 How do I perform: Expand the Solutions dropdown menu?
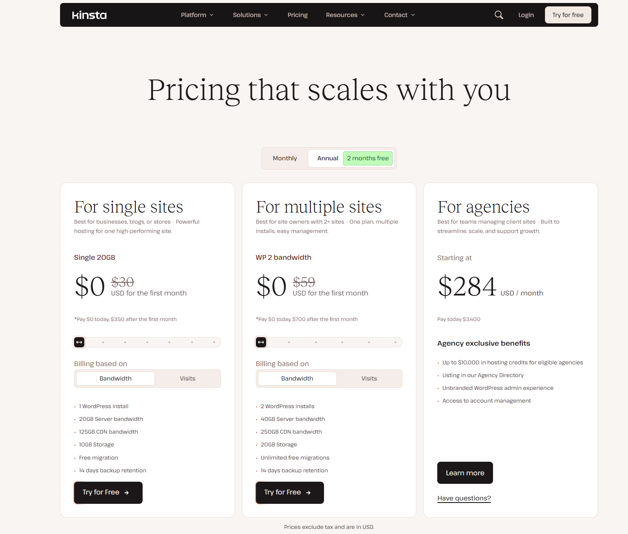pos(250,15)
